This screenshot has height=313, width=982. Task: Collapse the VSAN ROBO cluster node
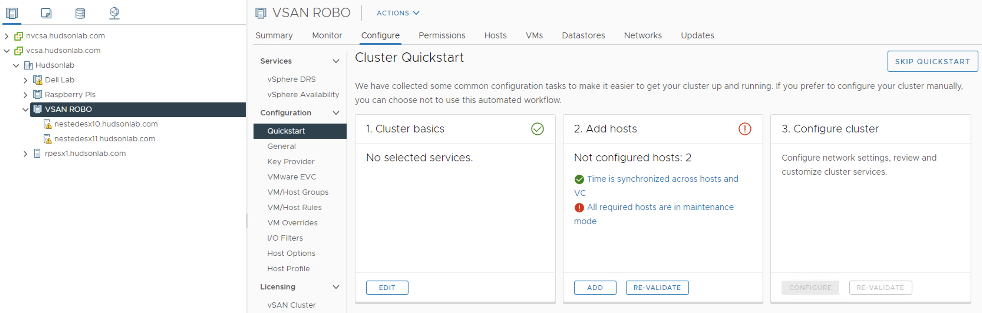25,109
